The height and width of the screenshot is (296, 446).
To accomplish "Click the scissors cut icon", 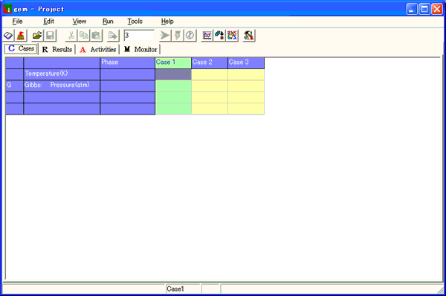I will [71, 36].
